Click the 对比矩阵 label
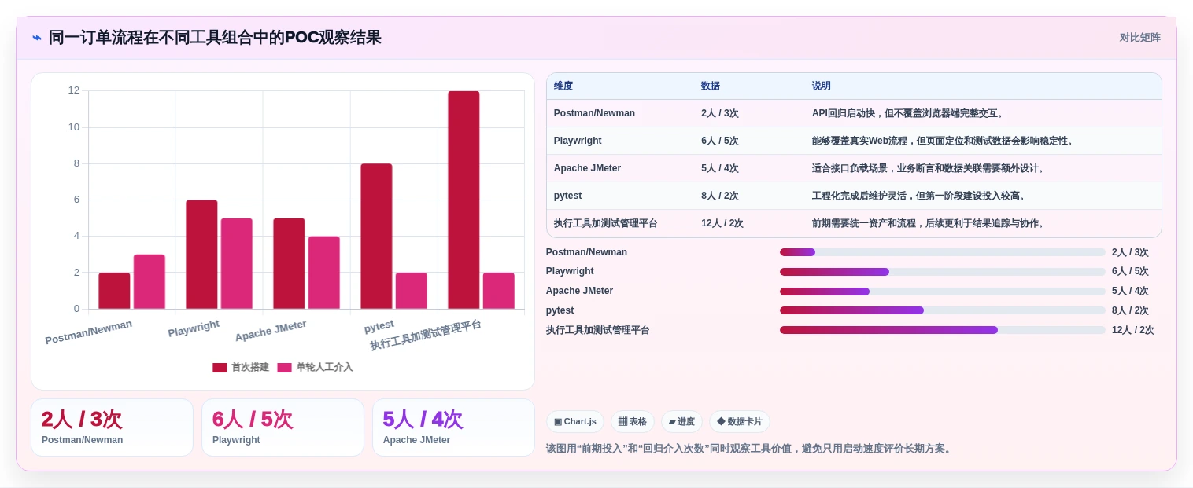 (1139, 38)
